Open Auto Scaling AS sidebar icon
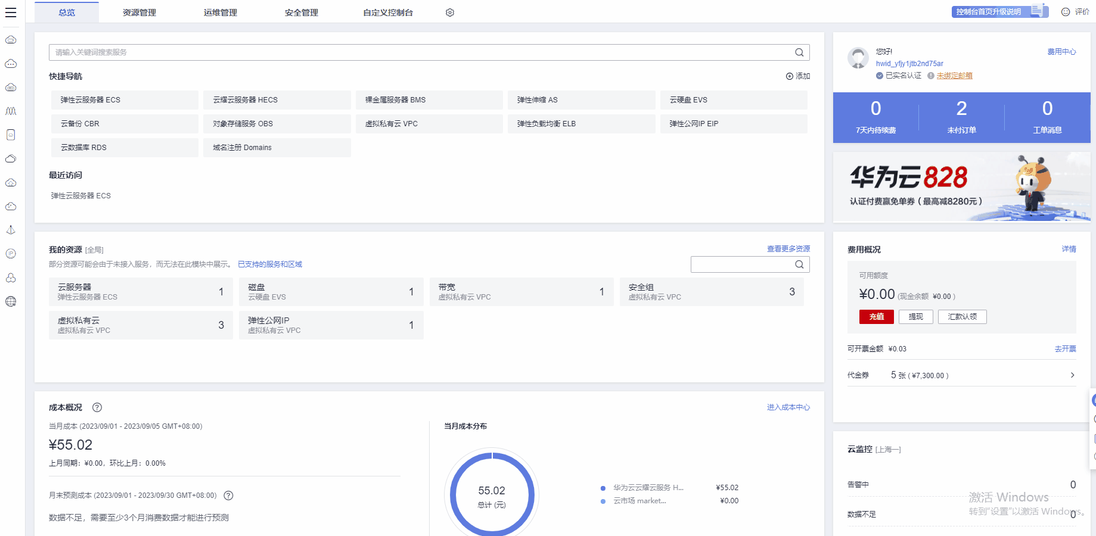1096x536 pixels. [11, 111]
